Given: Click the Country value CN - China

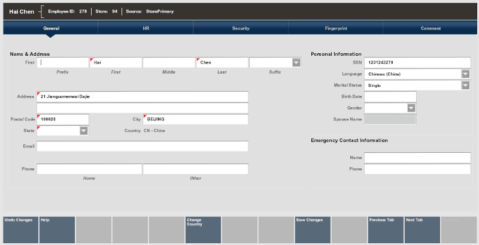Looking at the screenshot, I should [154, 131].
